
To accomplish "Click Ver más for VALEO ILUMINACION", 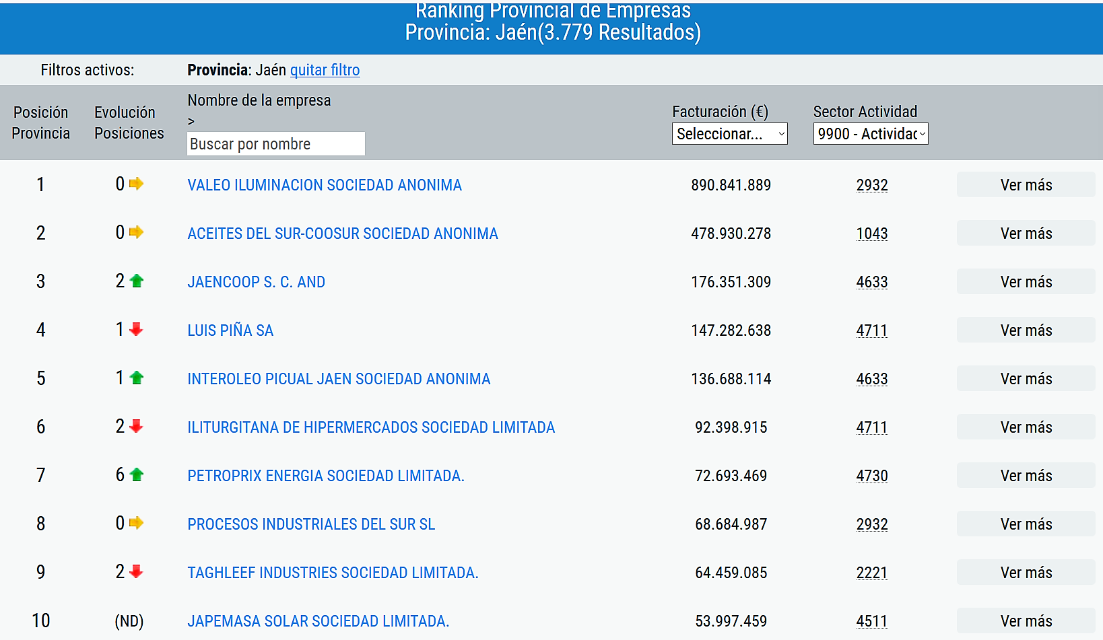I will [1026, 184].
